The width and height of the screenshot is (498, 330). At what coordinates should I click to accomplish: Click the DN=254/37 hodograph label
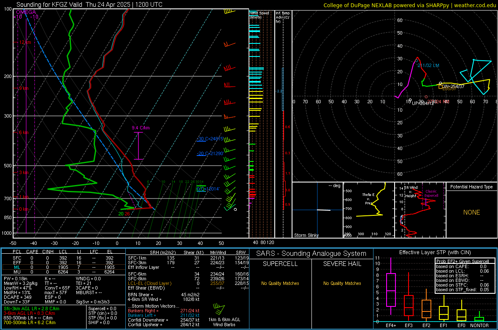tap(454, 86)
